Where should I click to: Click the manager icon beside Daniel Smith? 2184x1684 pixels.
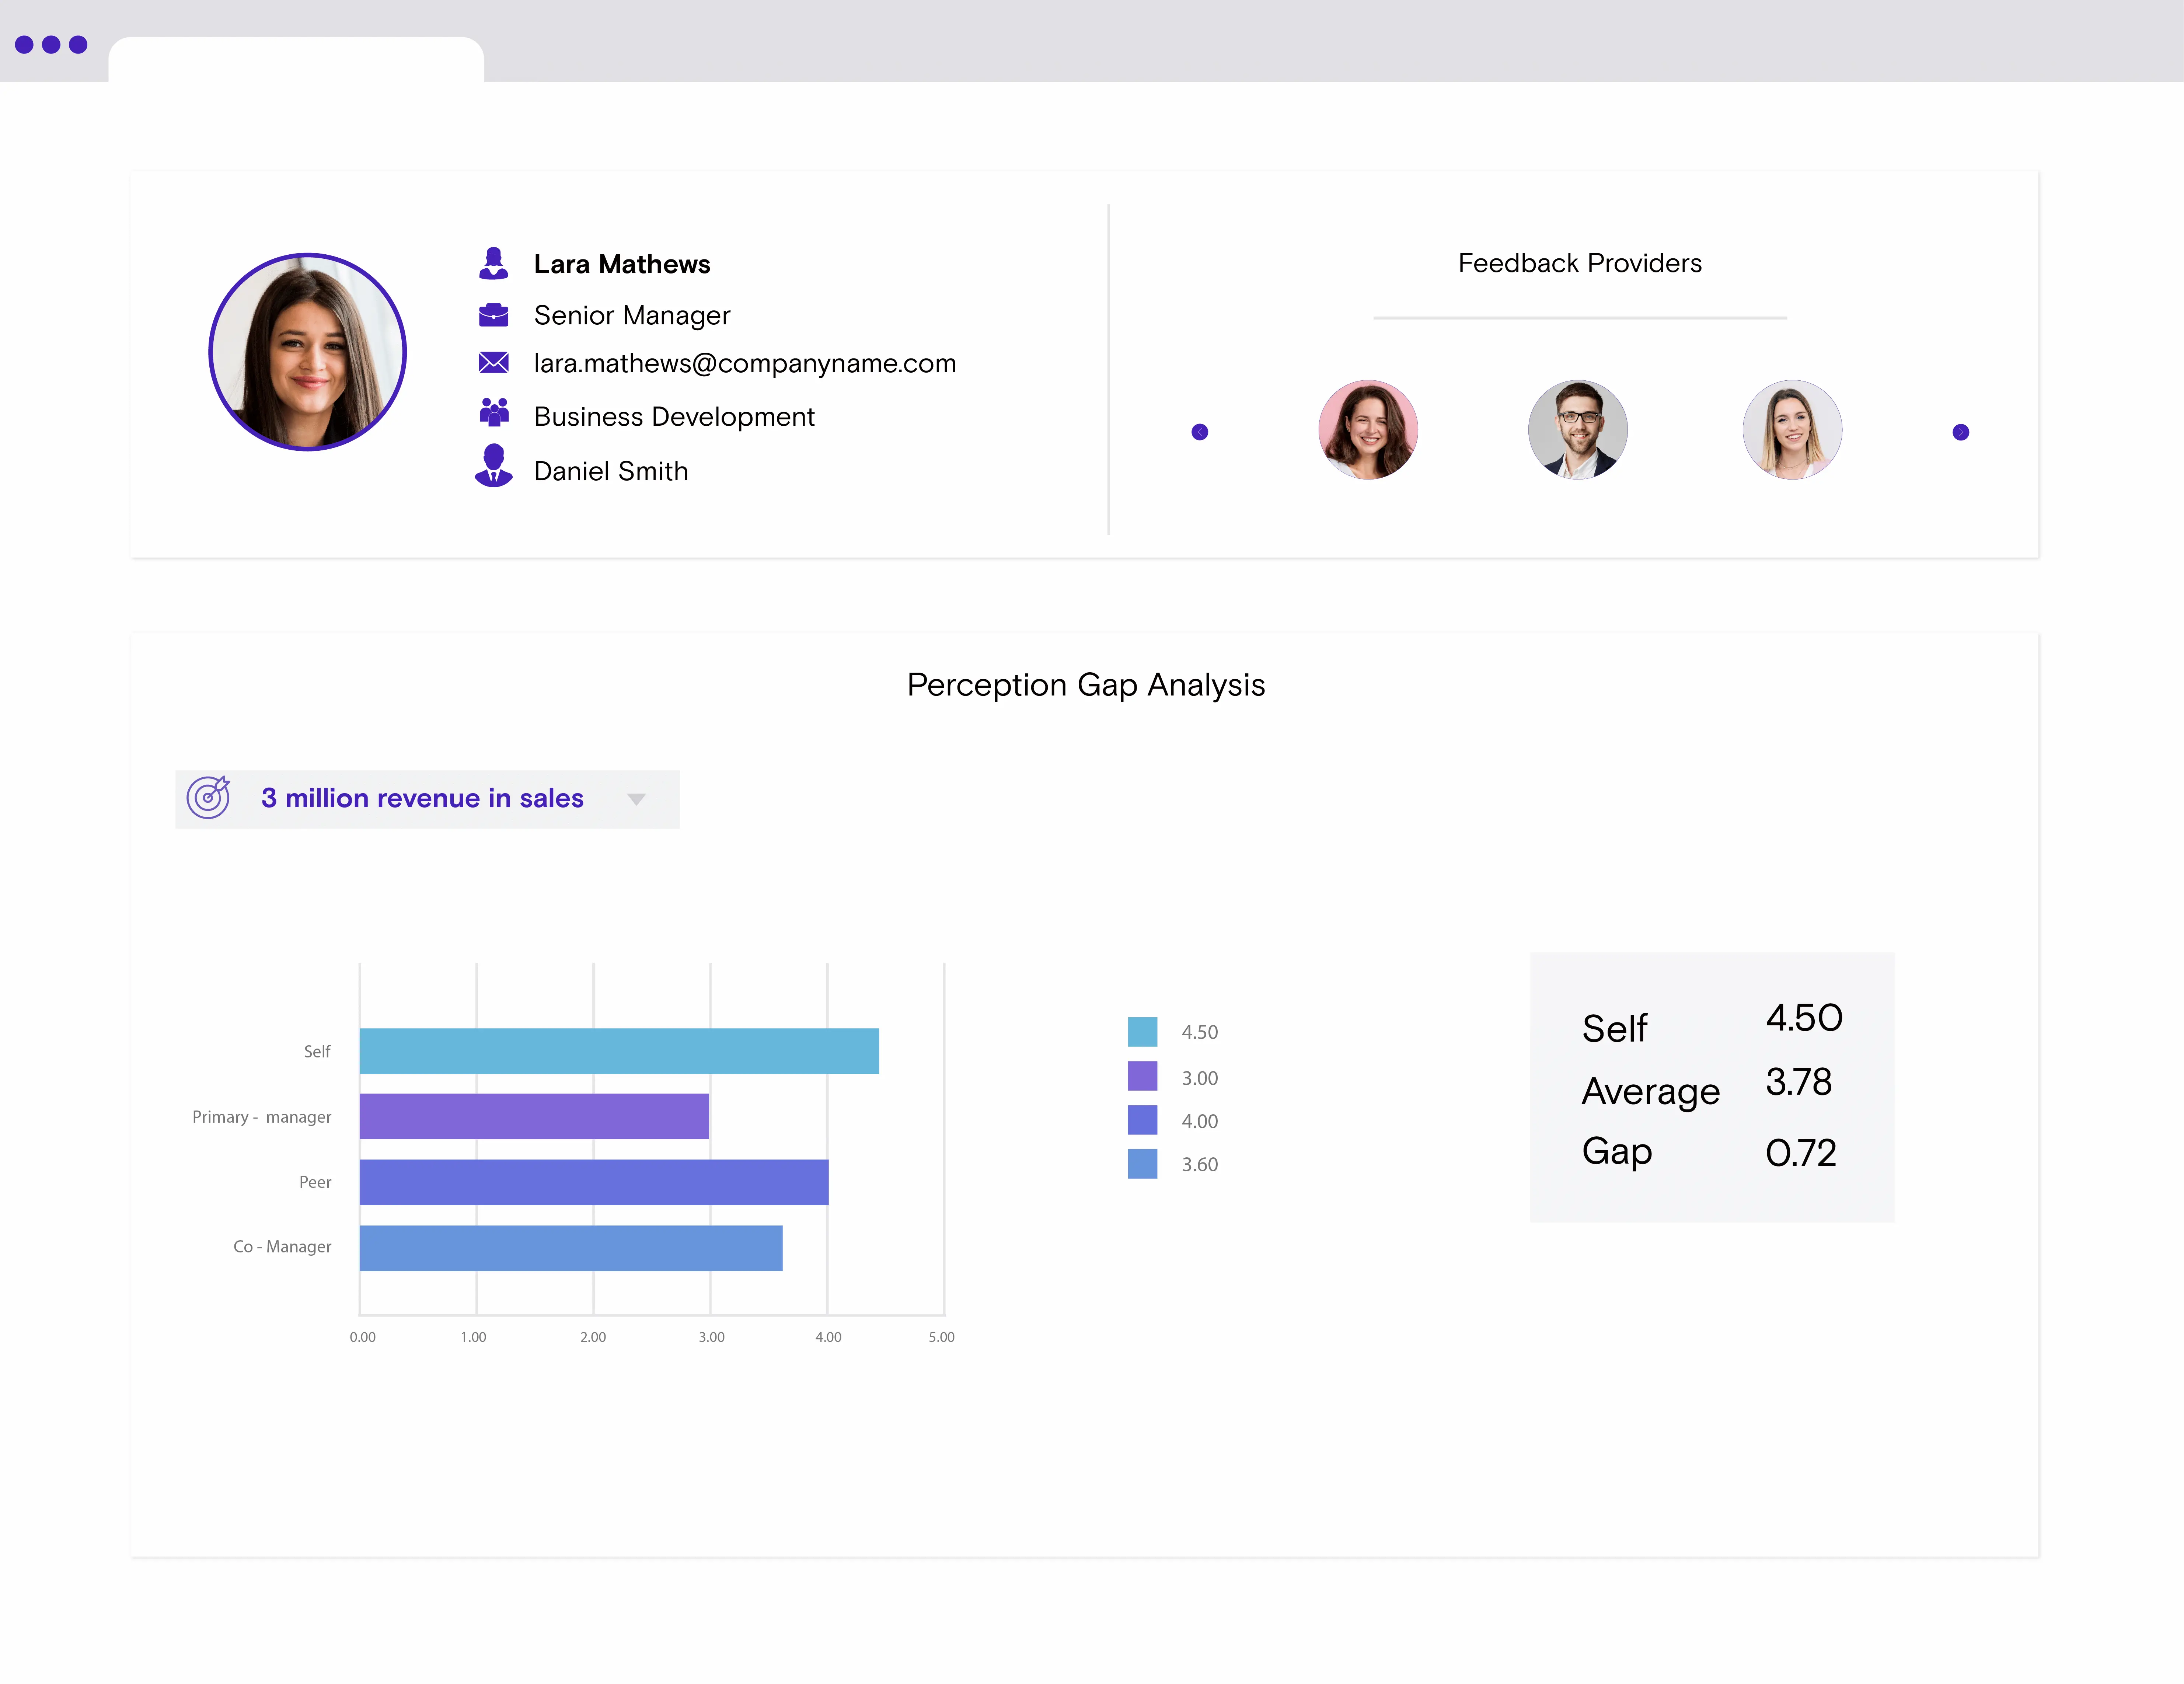493,466
